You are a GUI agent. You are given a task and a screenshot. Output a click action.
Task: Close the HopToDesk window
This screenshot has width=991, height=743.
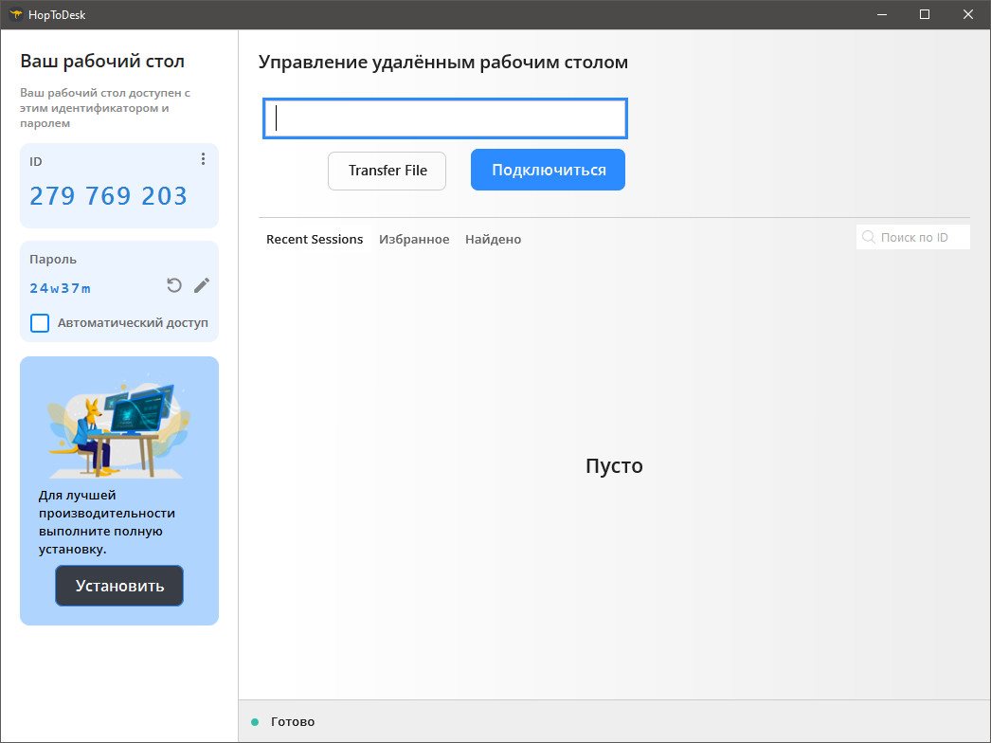click(967, 14)
